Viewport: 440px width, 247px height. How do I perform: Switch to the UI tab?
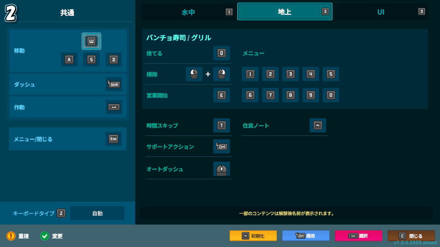point(381,12)
